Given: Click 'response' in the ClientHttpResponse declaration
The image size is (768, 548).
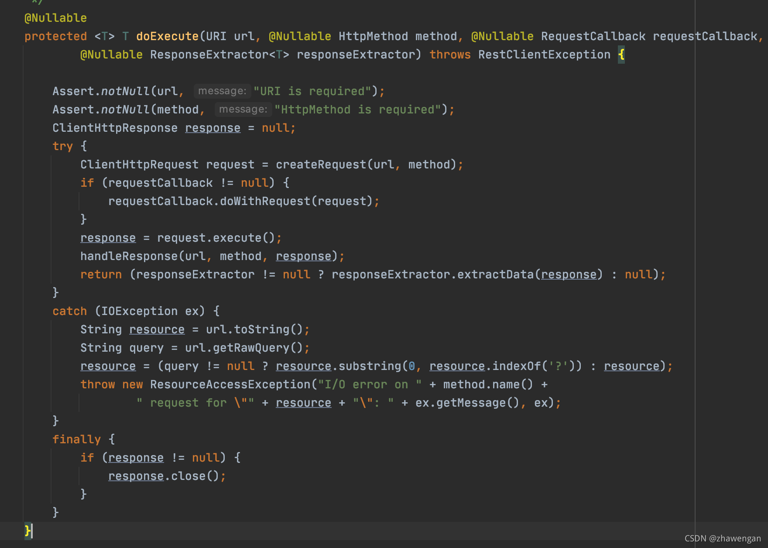Looking at the screenshot, I should click(x=213, y=128).
